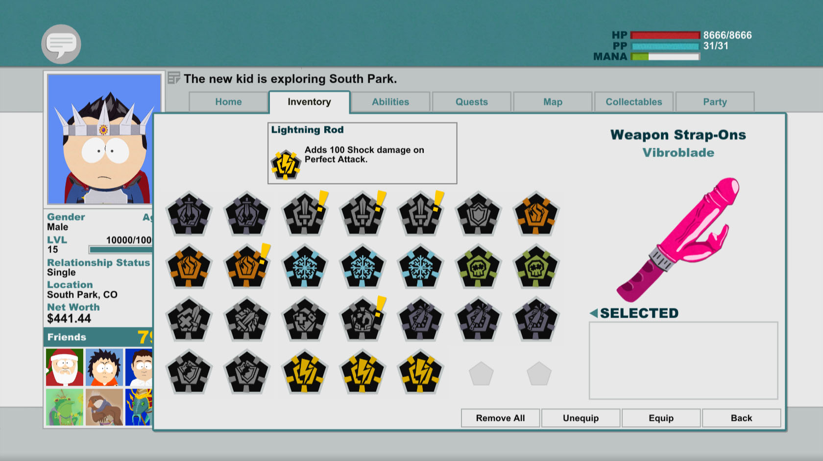Select the X-and-sword grey strap-on icon
The image size is (823, 461).
pyautogui.click(x=189, y=320)
